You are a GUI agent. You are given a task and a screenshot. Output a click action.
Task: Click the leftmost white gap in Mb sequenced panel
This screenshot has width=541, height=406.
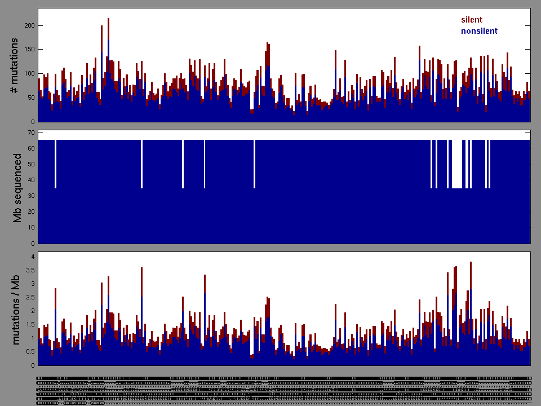pyautogui.click(x=55, y=164)
